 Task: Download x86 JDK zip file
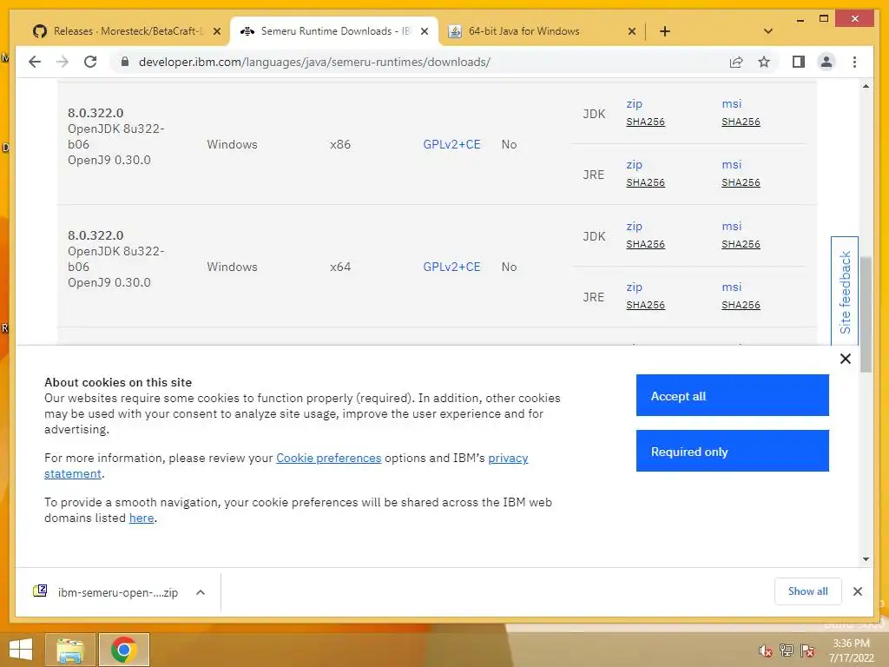click(634, 104)
